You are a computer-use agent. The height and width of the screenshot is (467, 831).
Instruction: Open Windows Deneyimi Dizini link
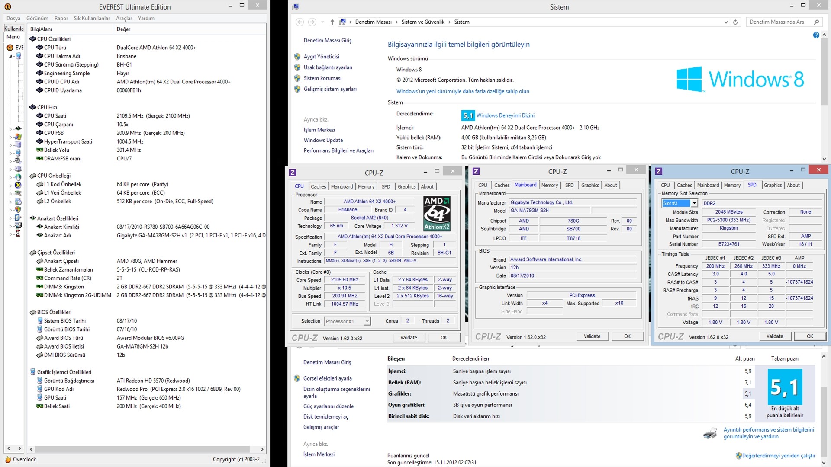coord(505,115)
